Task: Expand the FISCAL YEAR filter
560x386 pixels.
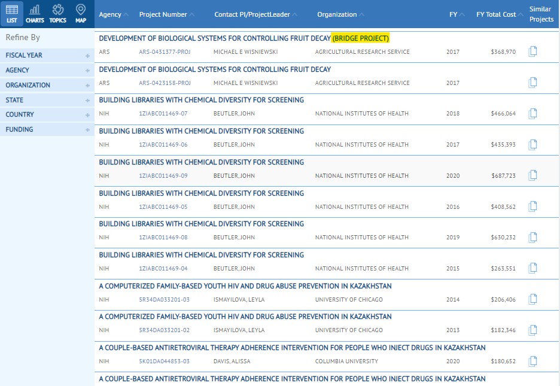Action: (47, 55)
